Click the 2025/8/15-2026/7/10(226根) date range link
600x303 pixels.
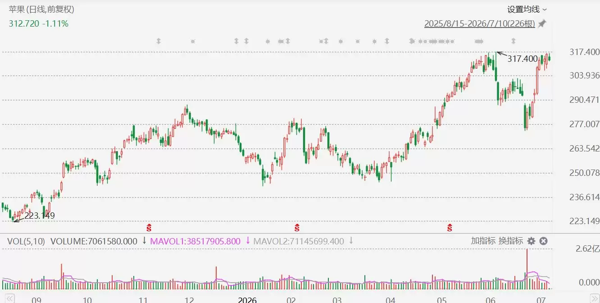[479, 23]
